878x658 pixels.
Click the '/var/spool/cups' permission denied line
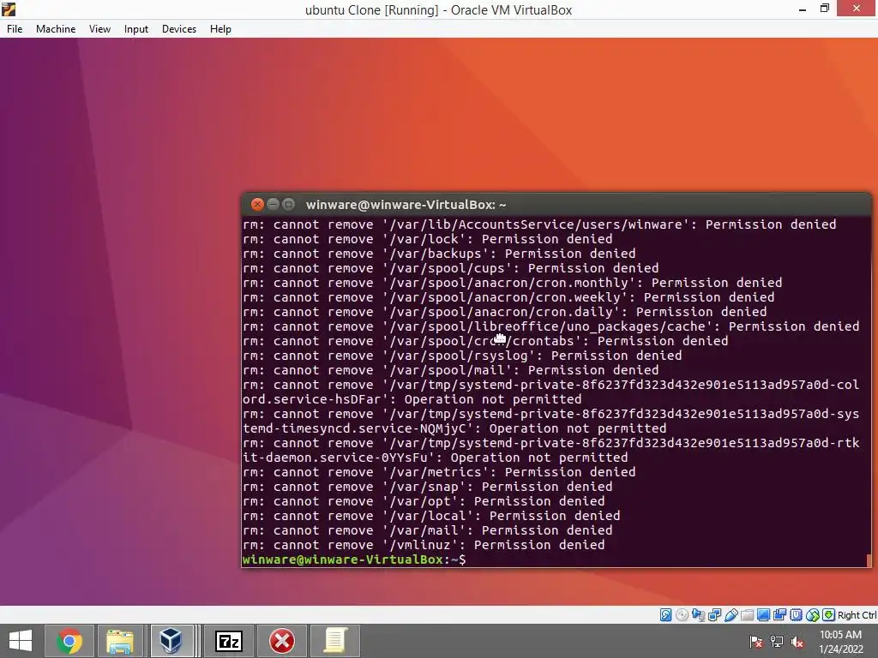click(451, 268)
